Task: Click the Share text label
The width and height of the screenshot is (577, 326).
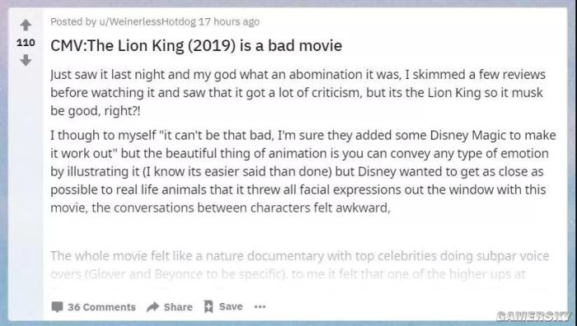Action: (x=178, y=307)
